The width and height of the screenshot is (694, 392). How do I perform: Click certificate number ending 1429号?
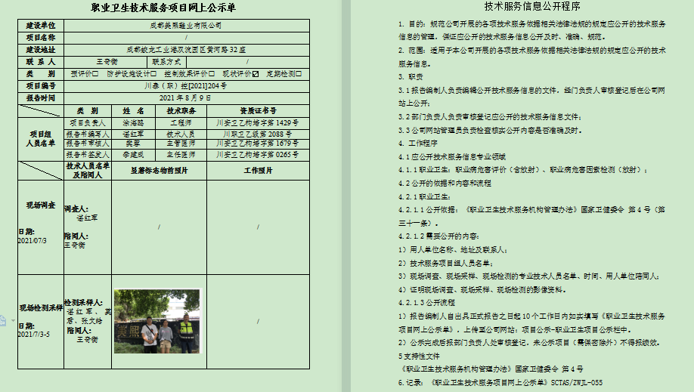click(257, 122)
